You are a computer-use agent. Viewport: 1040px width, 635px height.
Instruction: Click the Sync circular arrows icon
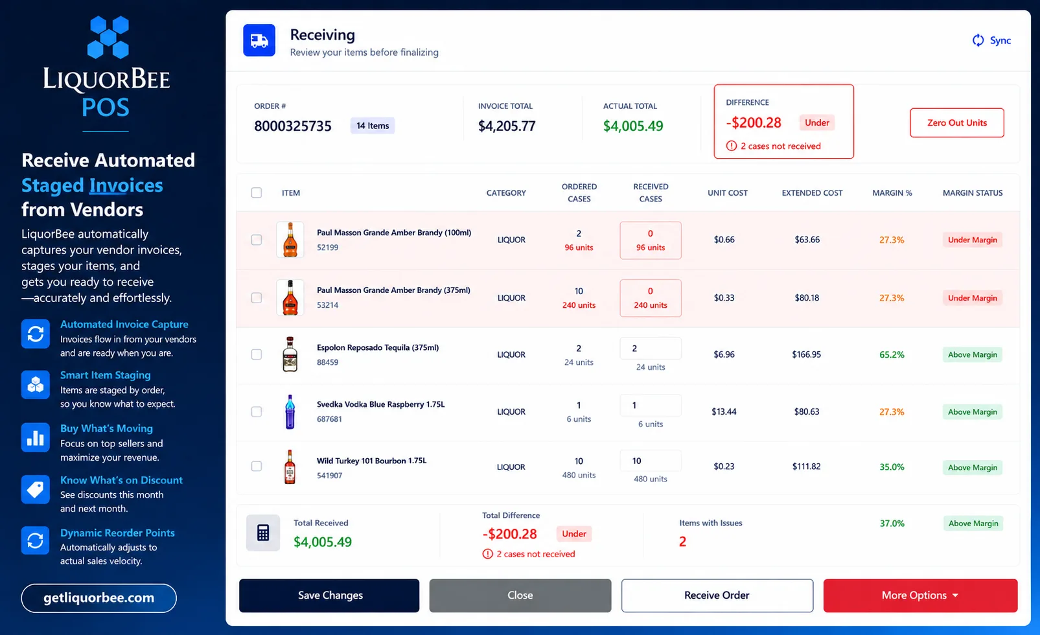click(978, 40)
